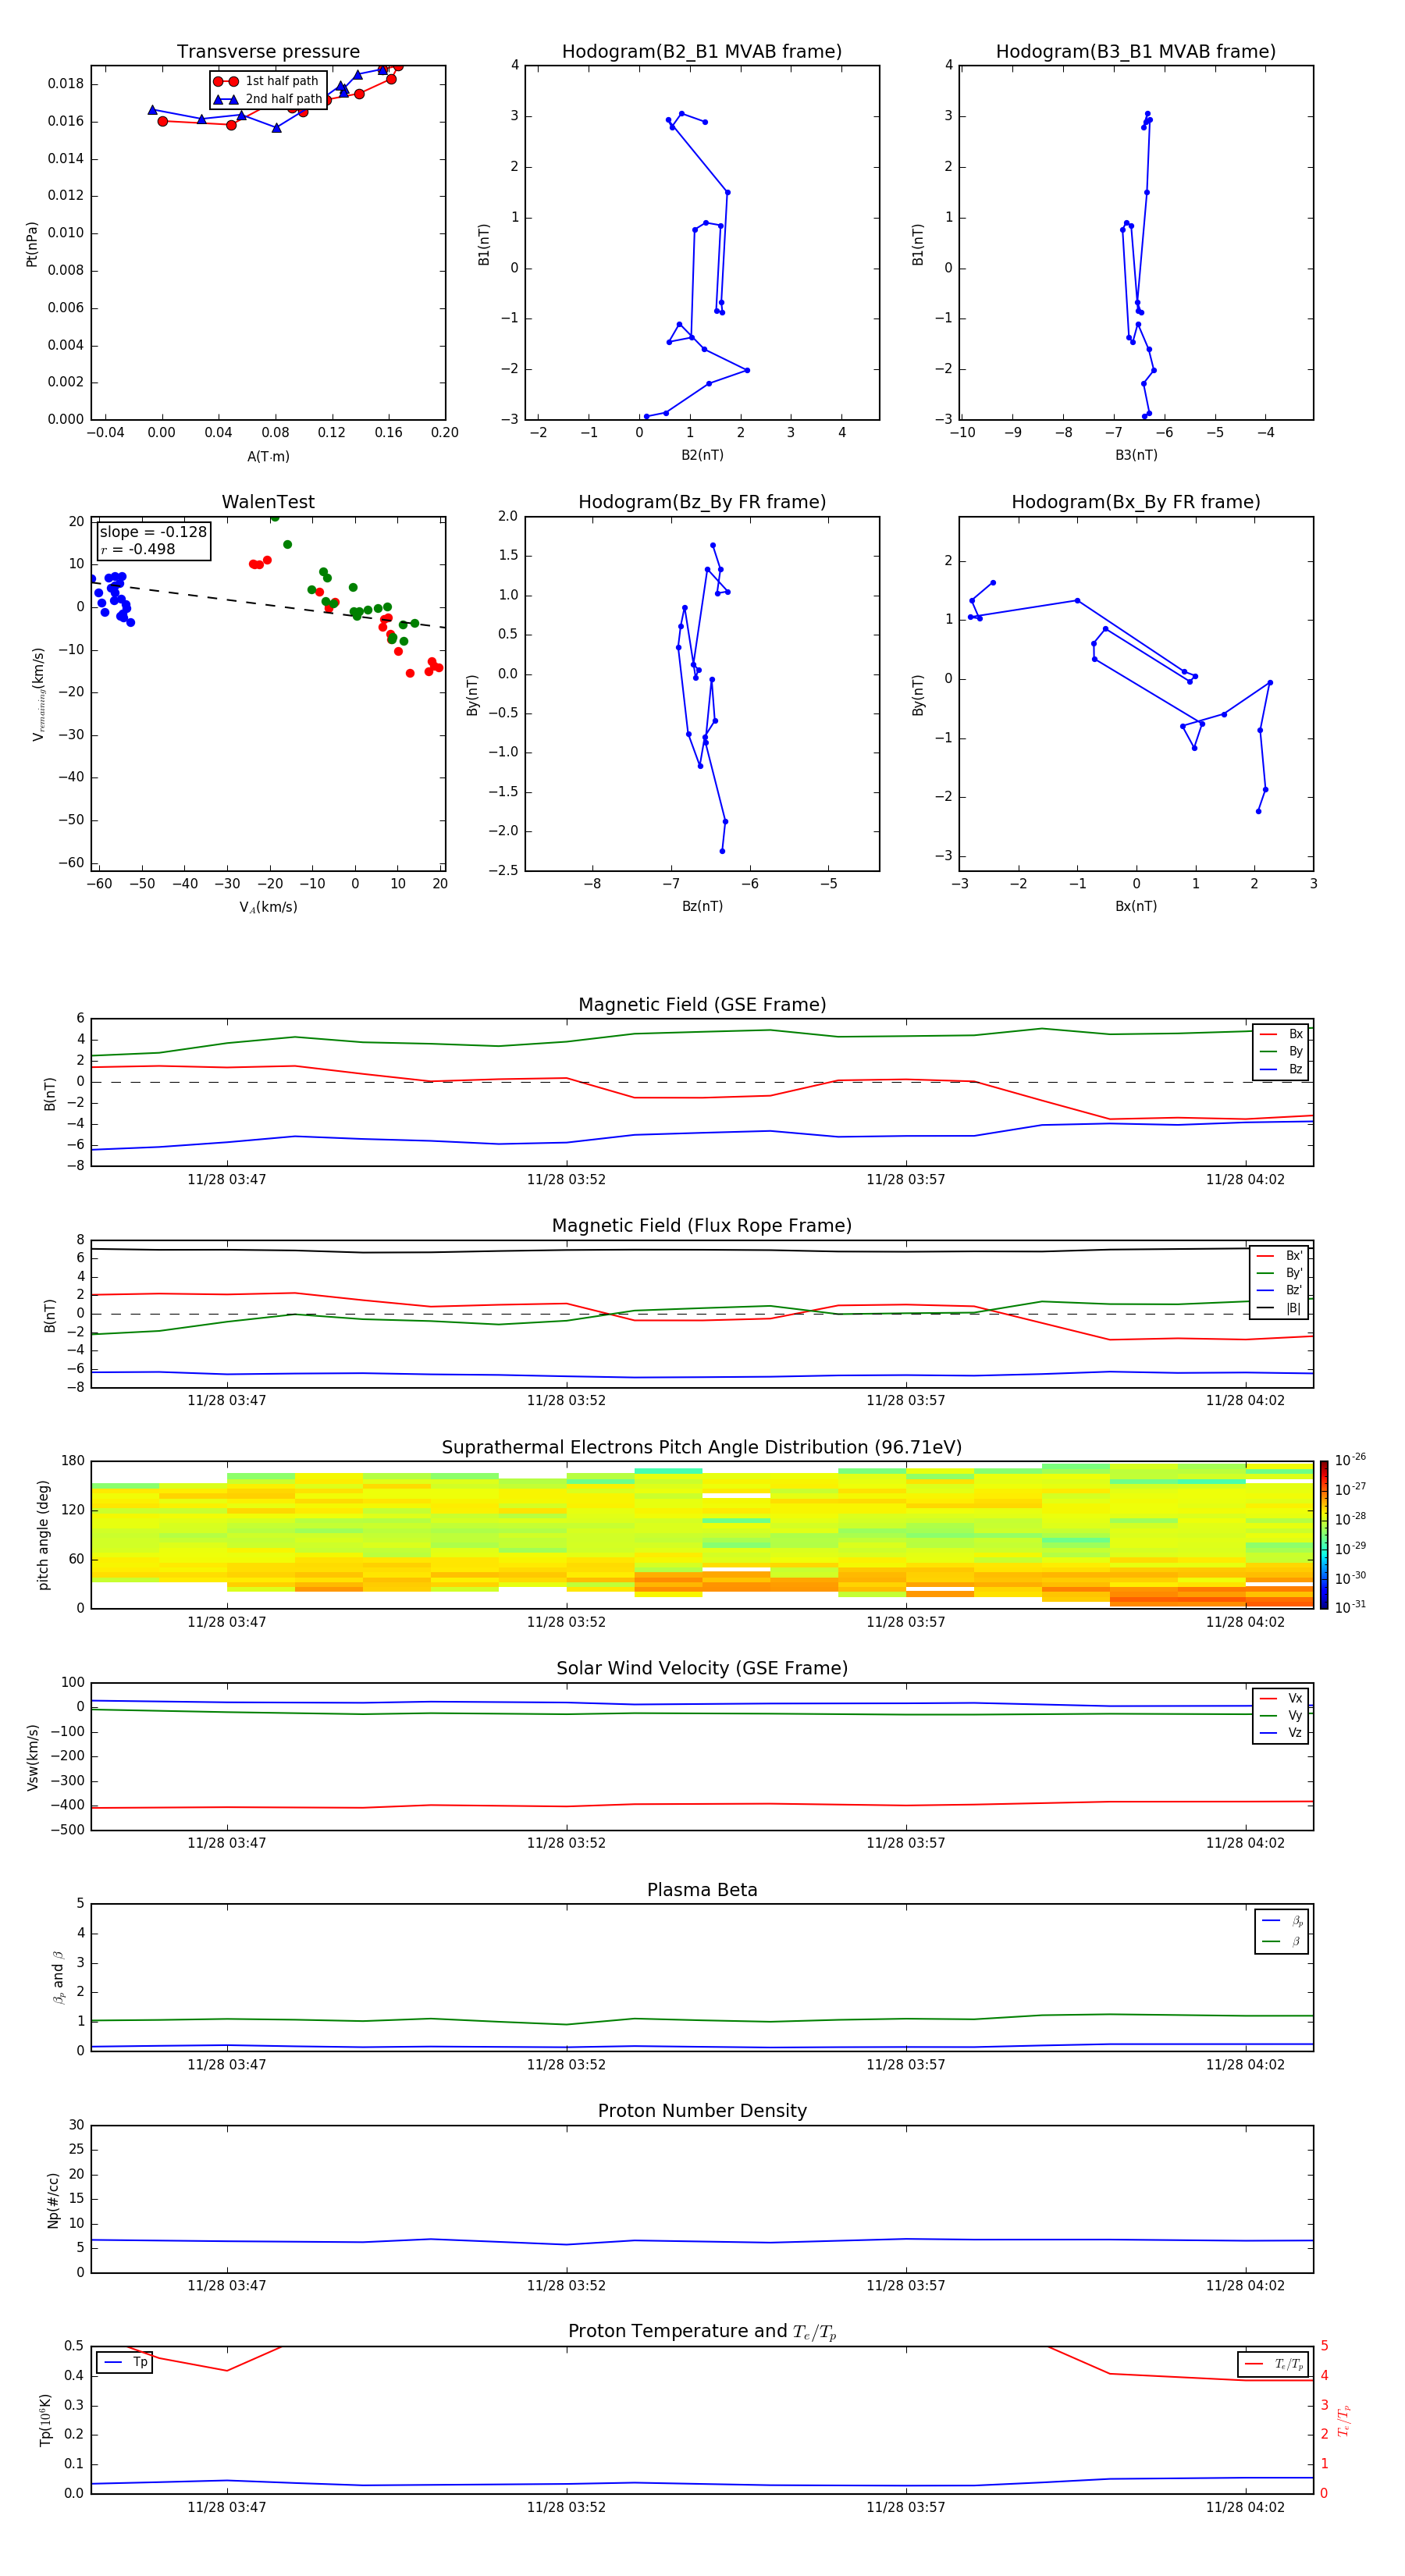Click the 'Tp' legend entry
The height and width of the screenshot is (2576, 1405).
coord(125,2362)
